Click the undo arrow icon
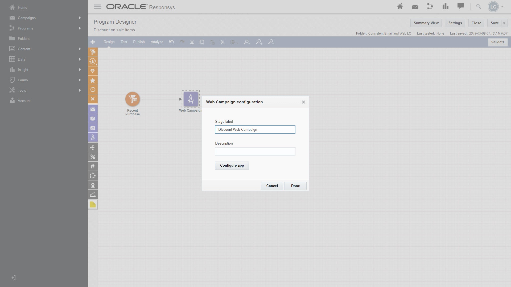511x287 pixels. click(x=172, y=42)
